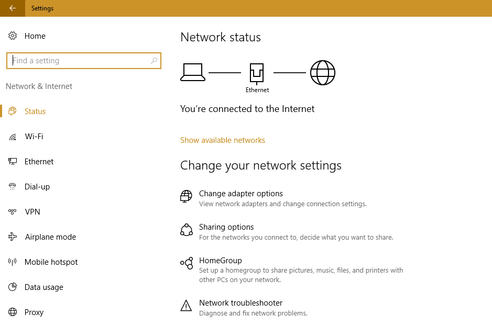Click the Dial-up phone icon
The image size is (492, 326).
click(12, 186)
